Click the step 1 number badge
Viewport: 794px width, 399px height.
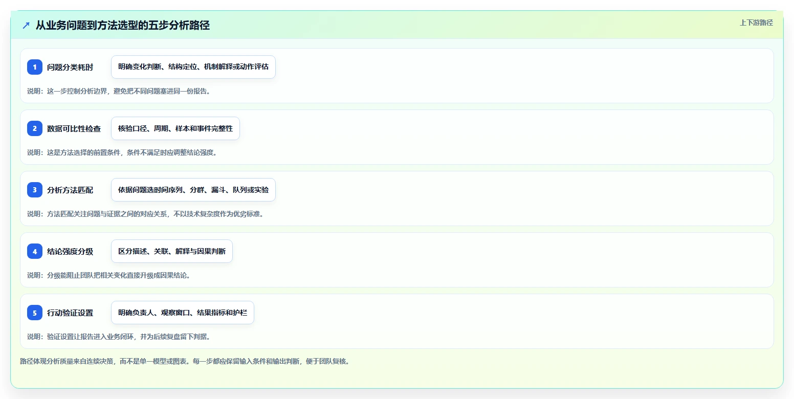point(35,67)
